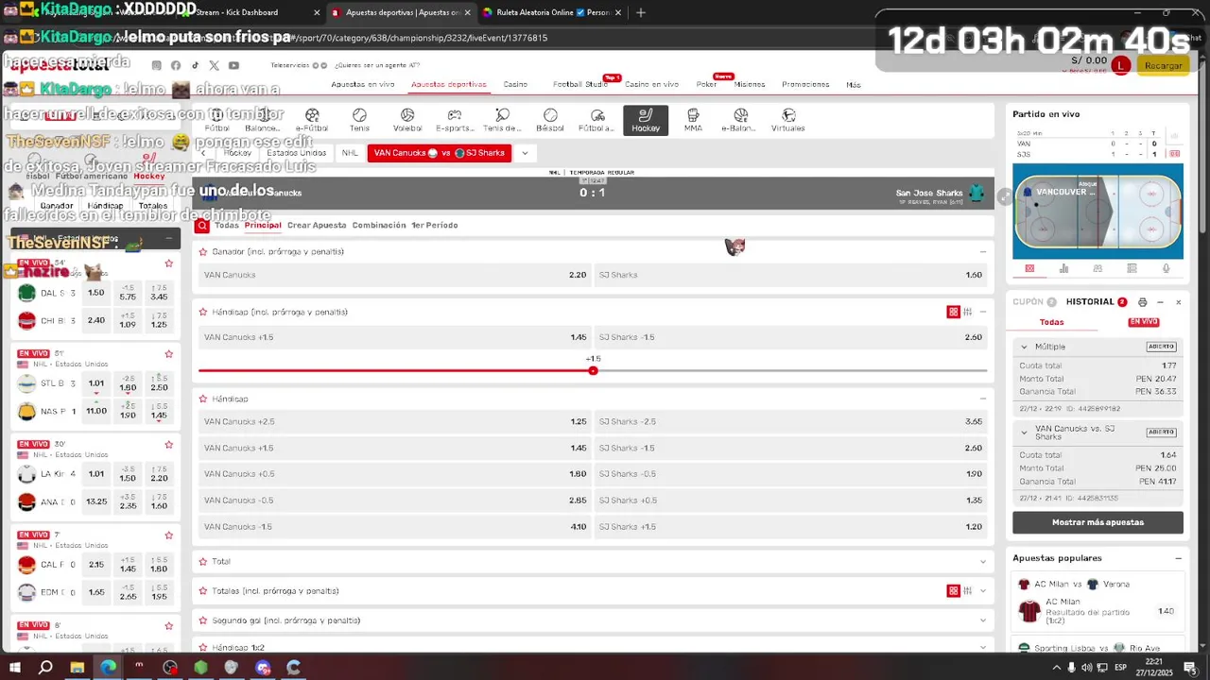The image size is (1210, 680).
Task: Favorite the Hándicap (incl. prórroga) market star
Action: click(x=202, y=313)
